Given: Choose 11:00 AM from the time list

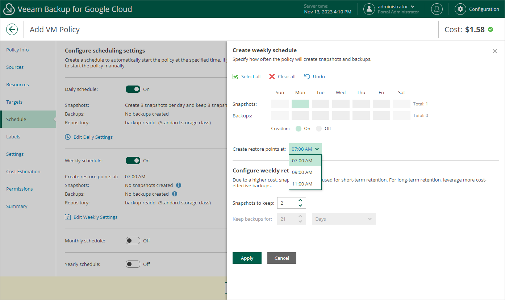Looking at the screenshot, I should click(305, 184).
